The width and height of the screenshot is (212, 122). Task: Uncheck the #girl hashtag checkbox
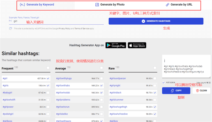point(48,78)
